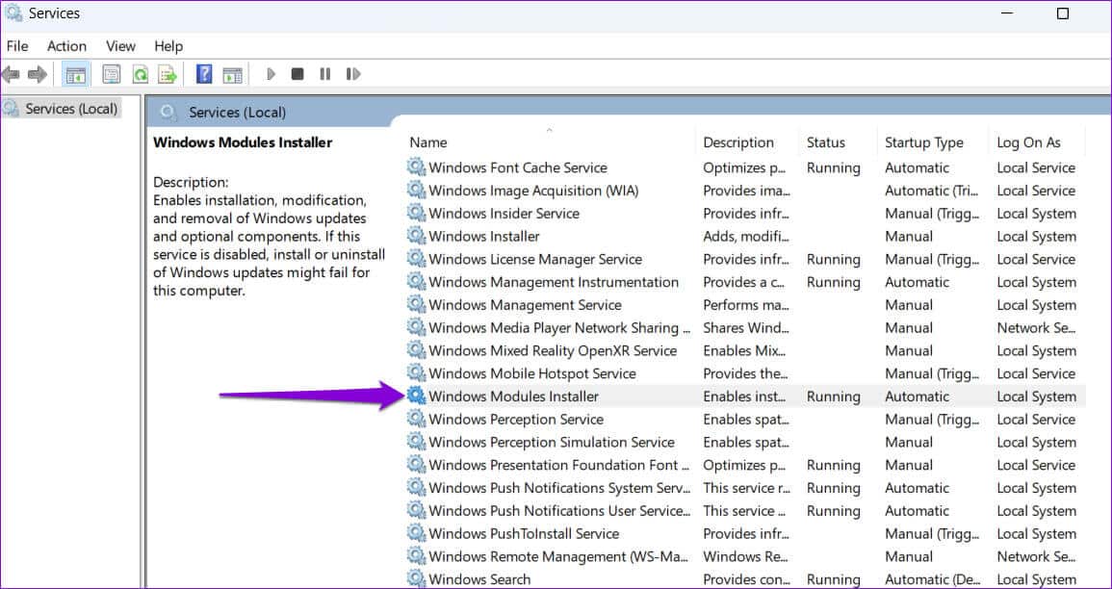This screenshot has width=1112, height=589.
Task: Click the Restart Service icon
Action: [353, 74]
